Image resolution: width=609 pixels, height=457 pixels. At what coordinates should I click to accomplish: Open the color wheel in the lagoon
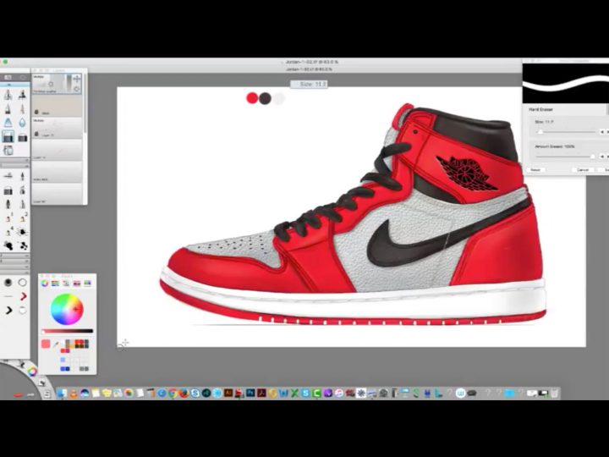click(32, 372)
